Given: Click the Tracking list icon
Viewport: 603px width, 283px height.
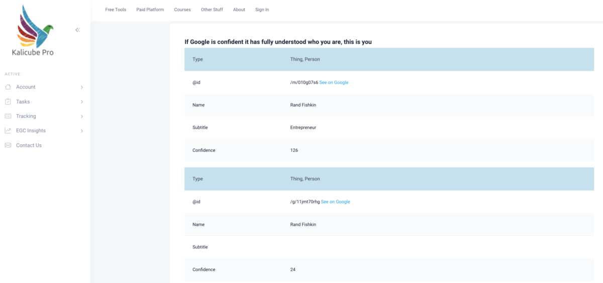Looking at the screenshot, I should tap(8, 116).
